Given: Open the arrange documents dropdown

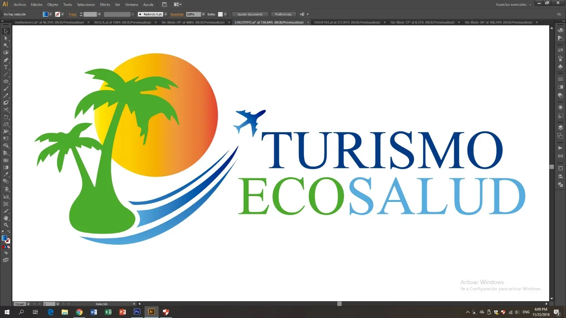Looking at the screenshot, I should (177, 4).
